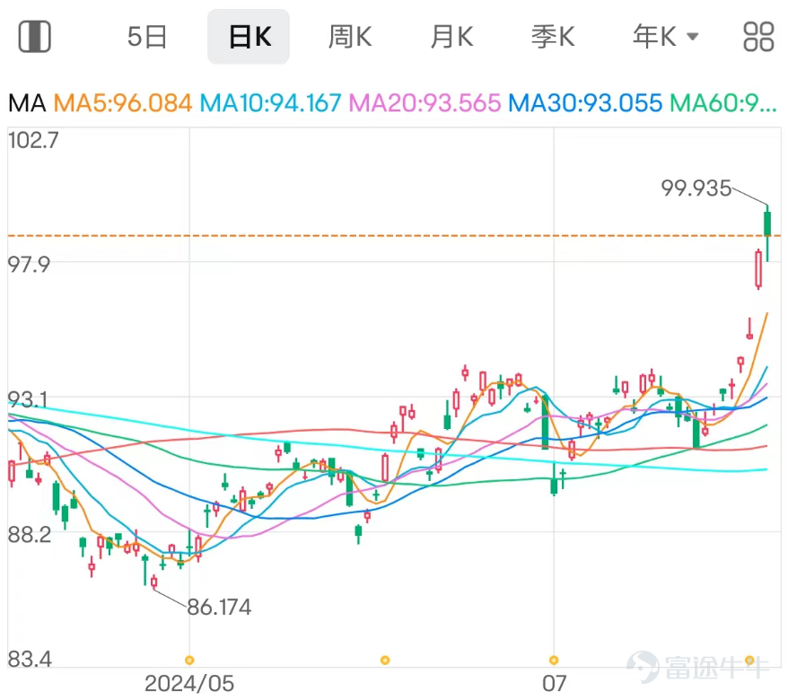The width and height of the screenshot is (788, 700).
Task: Click the 102.7 axis price label
Action: coord(33,140)
